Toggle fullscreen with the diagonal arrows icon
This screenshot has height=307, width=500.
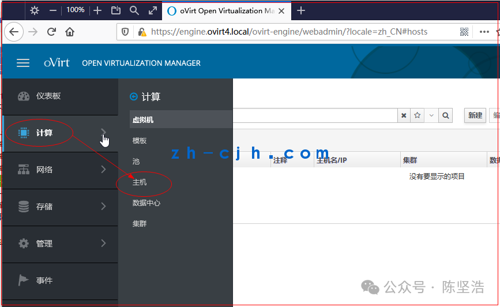click(153, 10)
